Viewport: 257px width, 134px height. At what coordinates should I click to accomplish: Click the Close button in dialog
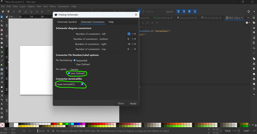click(120, 103)
